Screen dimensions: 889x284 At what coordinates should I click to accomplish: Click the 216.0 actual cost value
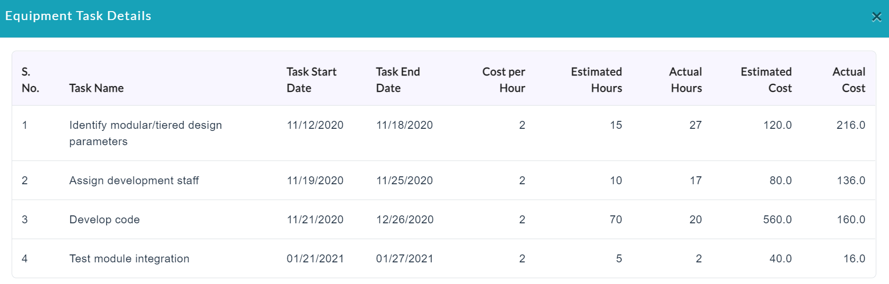(851, 125)
